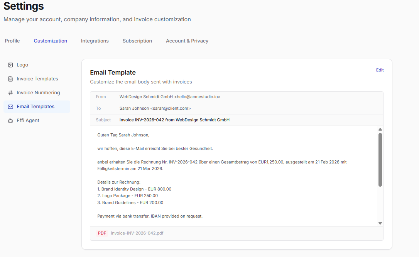Click the Invoice Templates document icon

click(10, 79)
